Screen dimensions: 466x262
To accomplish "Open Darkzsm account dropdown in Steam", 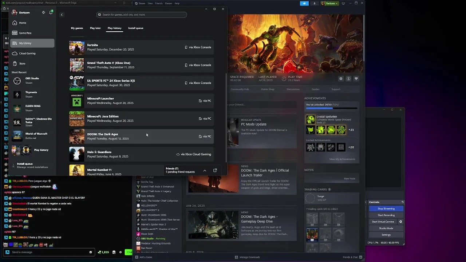I will tap(329, 3).
